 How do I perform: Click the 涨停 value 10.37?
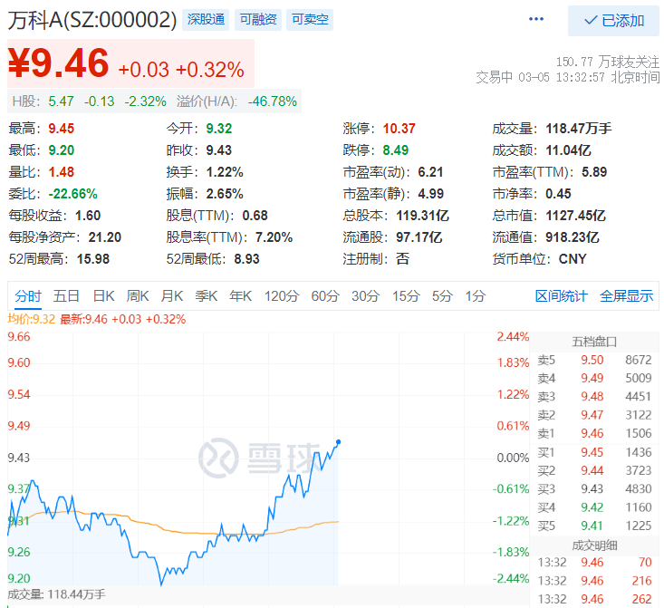pos(399,129)
